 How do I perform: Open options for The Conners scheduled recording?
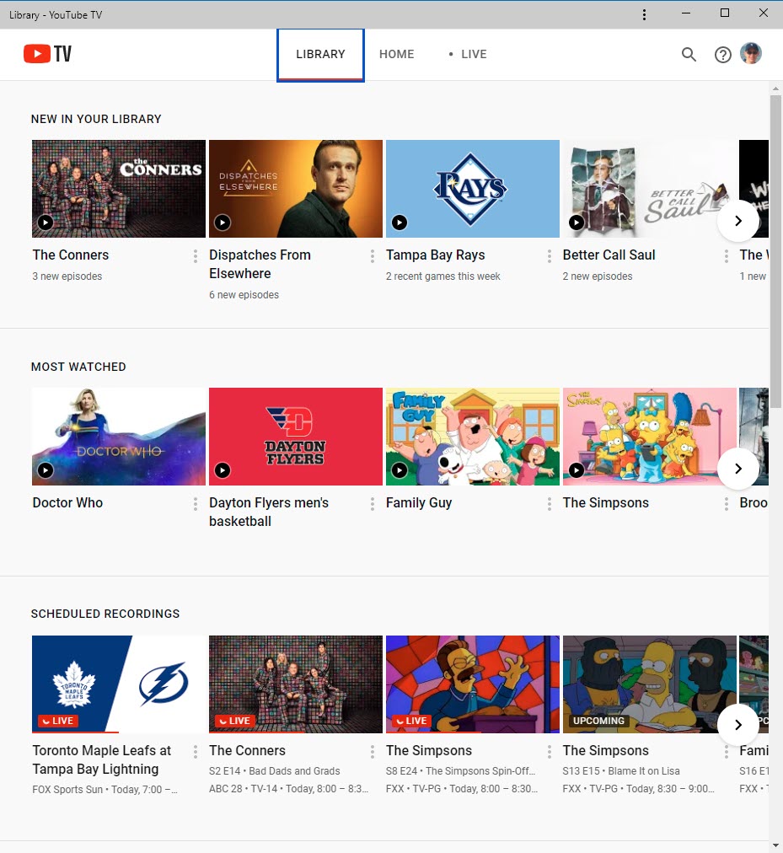[373, 752]
